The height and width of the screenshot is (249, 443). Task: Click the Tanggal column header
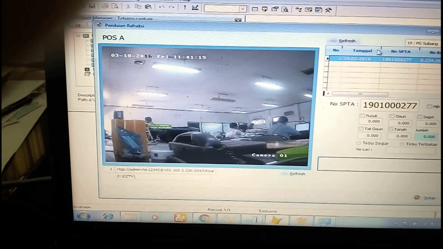tap(362, 51)
